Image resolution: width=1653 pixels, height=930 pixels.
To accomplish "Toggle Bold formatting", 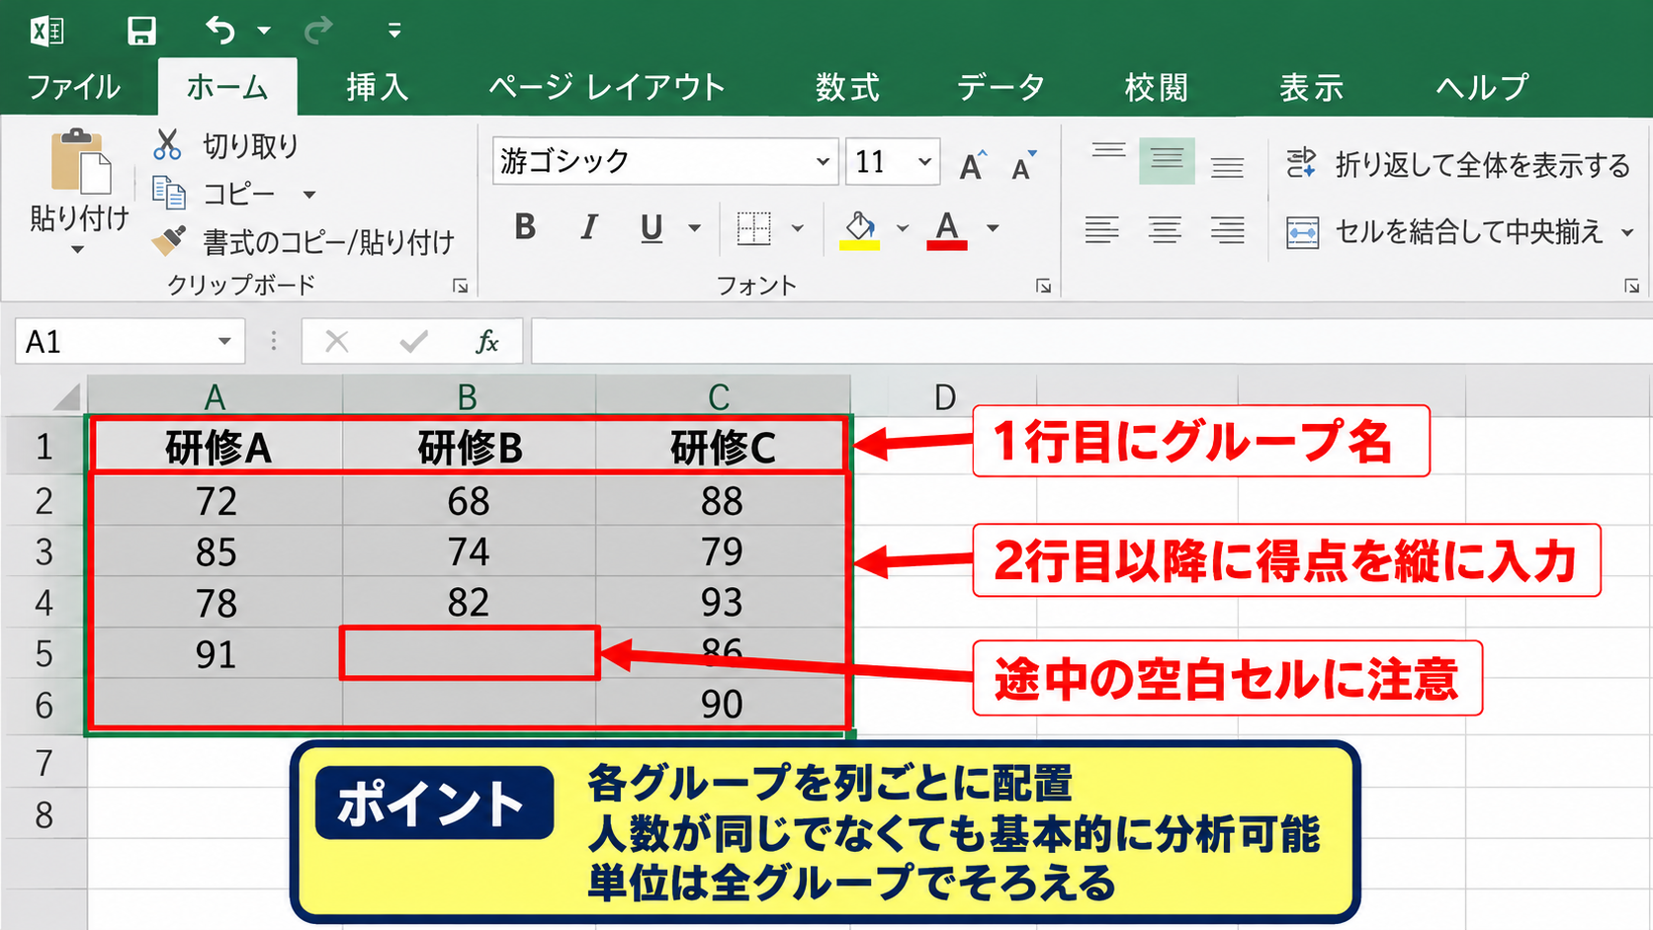I will pyautogui.click(x=526, y=227).
